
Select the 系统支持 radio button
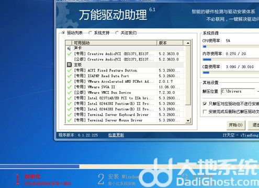point(90,33)
